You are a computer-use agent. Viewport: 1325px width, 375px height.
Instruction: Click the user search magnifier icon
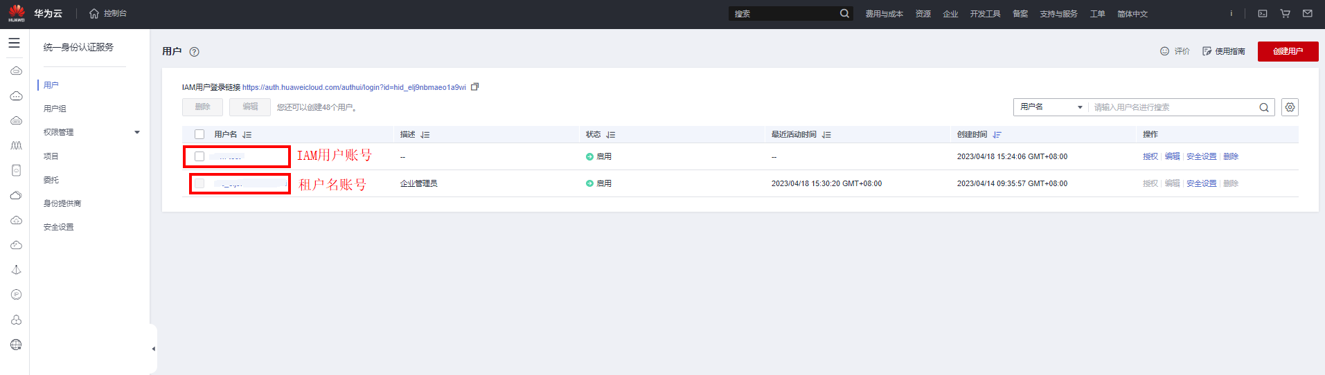coord(1263,107)
